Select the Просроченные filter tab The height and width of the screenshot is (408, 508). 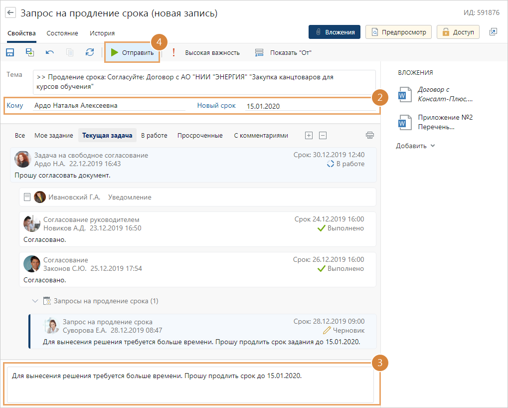click(199, 135)
